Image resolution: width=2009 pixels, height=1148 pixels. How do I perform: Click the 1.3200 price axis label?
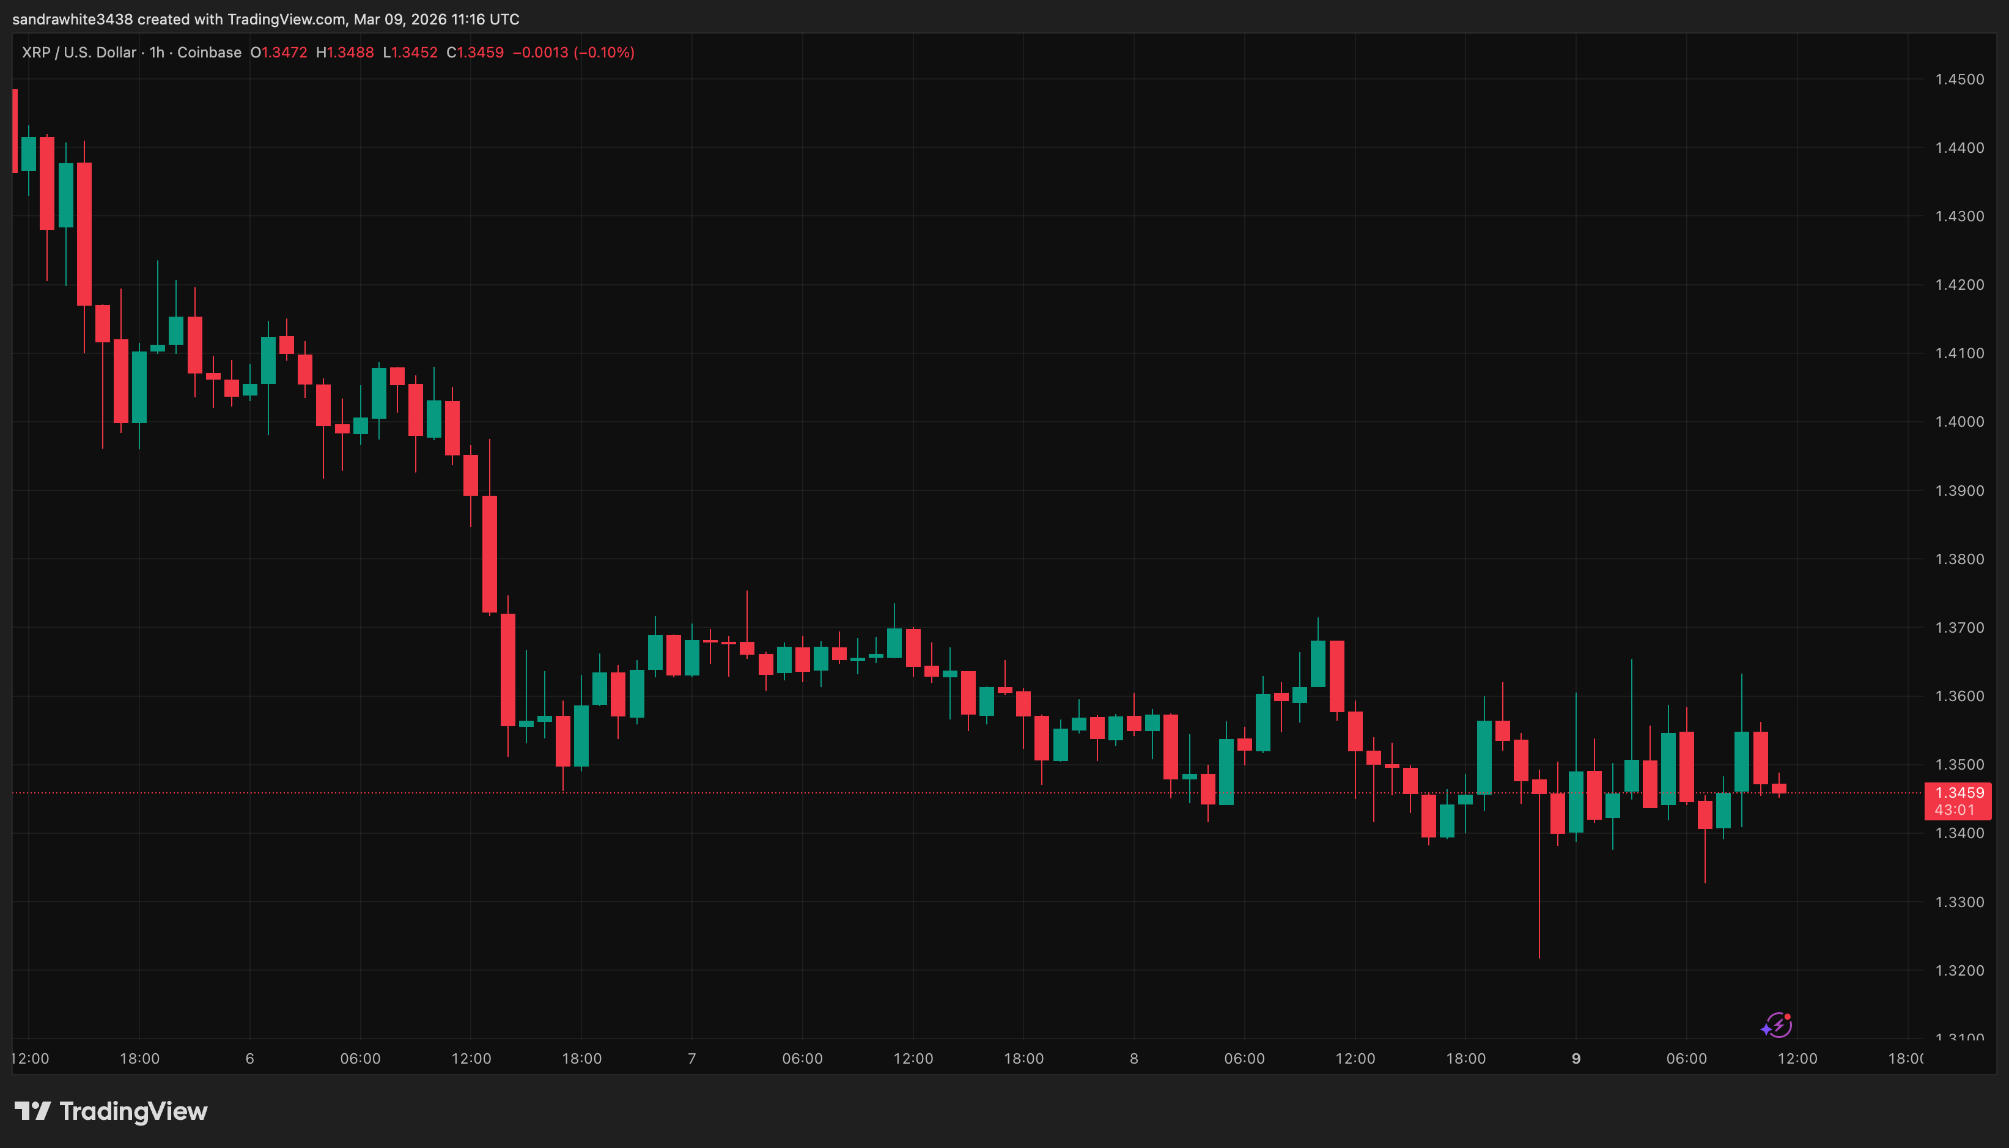pyautogui.click(x=1959, y=971)
